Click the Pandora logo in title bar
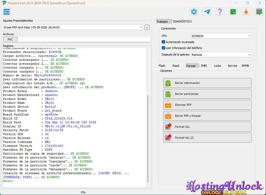 pyautogui.click(x=4, y=3)
